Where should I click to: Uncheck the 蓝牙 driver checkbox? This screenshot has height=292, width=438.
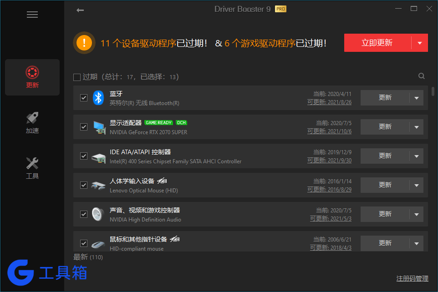coord(84,98)
